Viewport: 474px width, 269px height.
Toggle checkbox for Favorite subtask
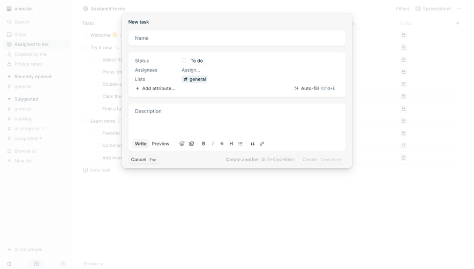tap(97, 133)
